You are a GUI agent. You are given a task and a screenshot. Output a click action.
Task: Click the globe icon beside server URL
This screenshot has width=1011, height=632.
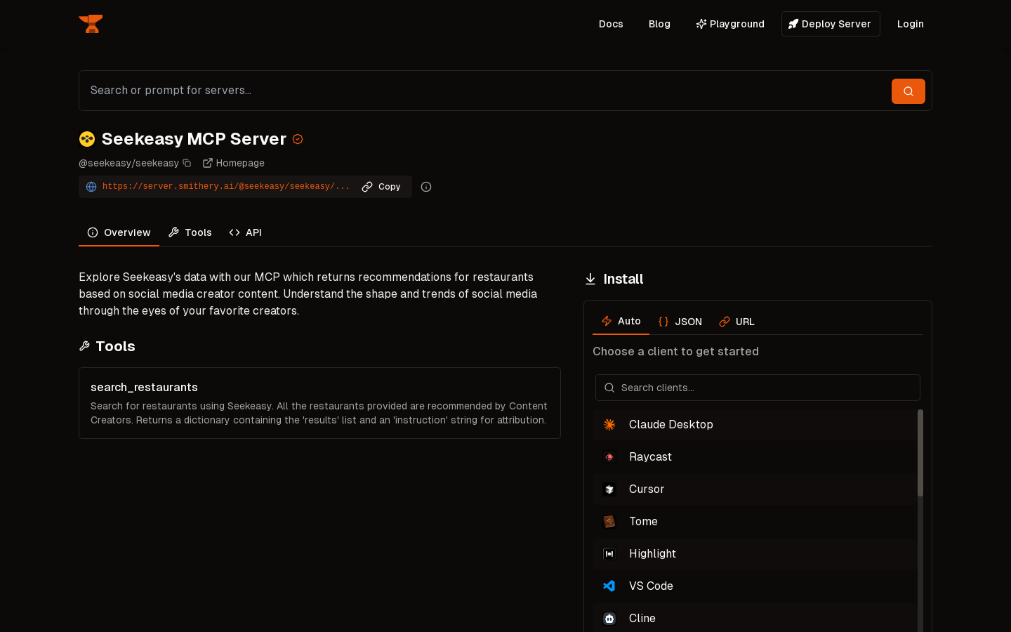(91, 187)
